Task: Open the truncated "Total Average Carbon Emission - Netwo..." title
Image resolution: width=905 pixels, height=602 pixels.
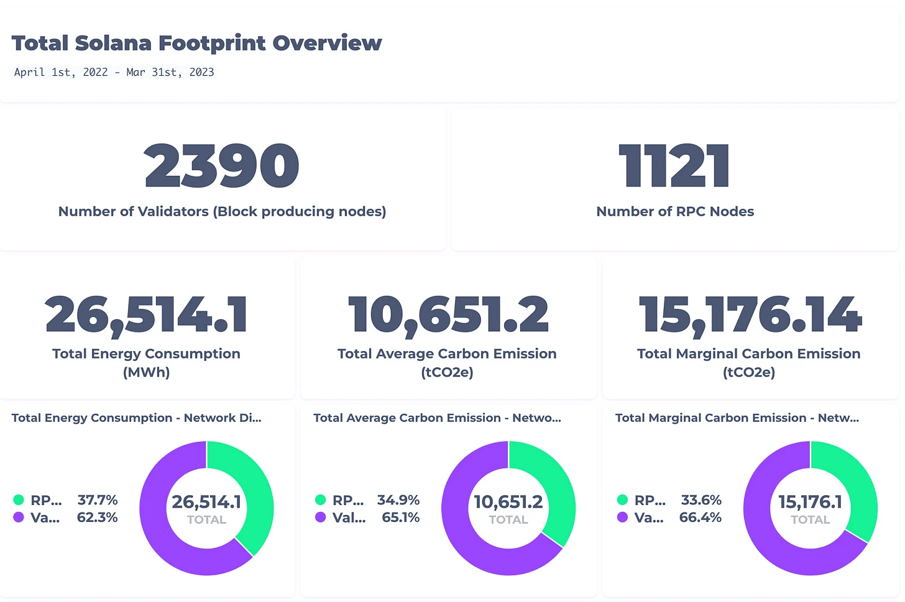Action: [x=437, y=418]
